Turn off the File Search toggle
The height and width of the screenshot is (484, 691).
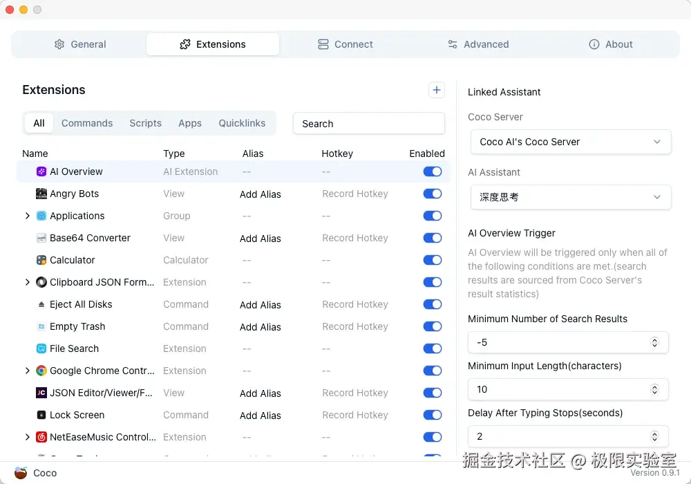click(x=433, y=348)
